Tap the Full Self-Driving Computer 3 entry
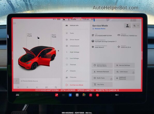 [x=106, y=41]
